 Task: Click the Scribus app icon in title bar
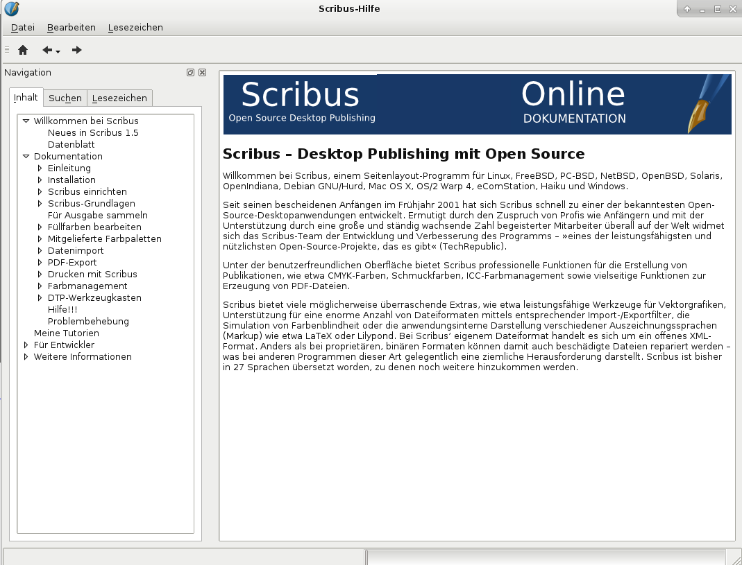11,9
